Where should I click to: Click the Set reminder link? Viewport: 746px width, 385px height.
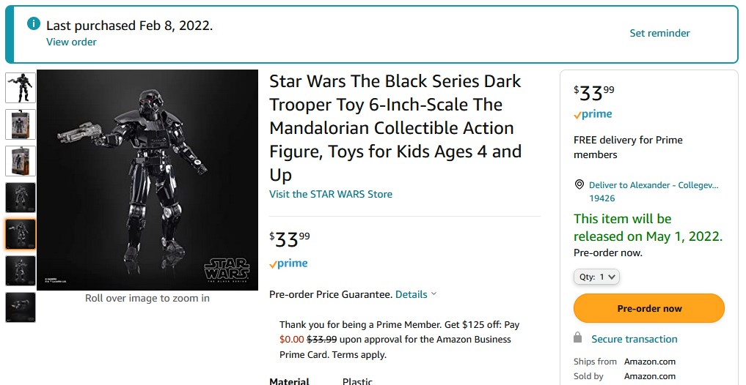(x=659, y=33)
